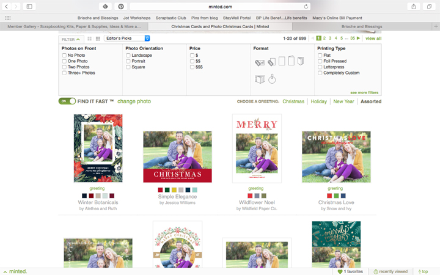The width and height of the screenshot is (440, 275).
Task: Go to results page 35
Action: (353, 38)
